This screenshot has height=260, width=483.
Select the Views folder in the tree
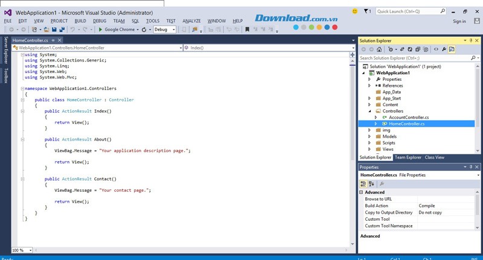(x=388, y=149)
